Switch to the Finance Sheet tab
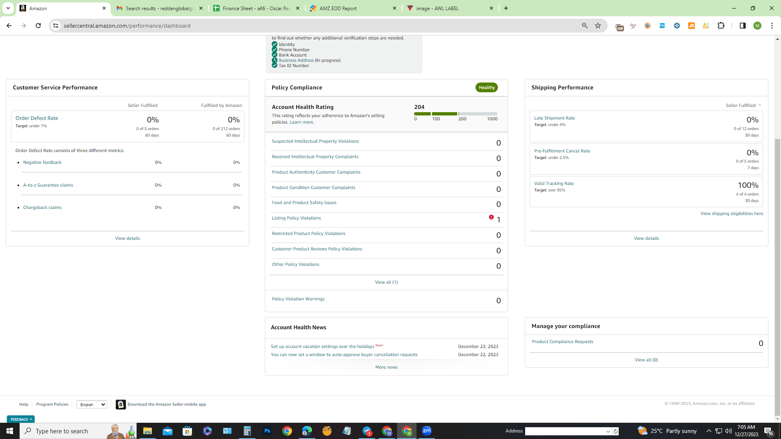This screenshot has height=439, width=781. (x=256, y=8)
